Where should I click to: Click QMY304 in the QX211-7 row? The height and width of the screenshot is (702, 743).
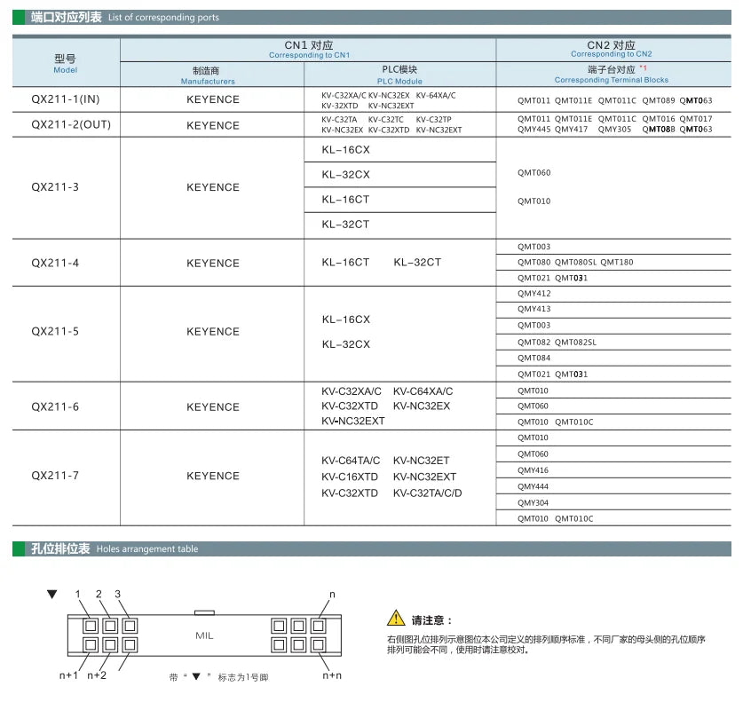tap(534, 503)
